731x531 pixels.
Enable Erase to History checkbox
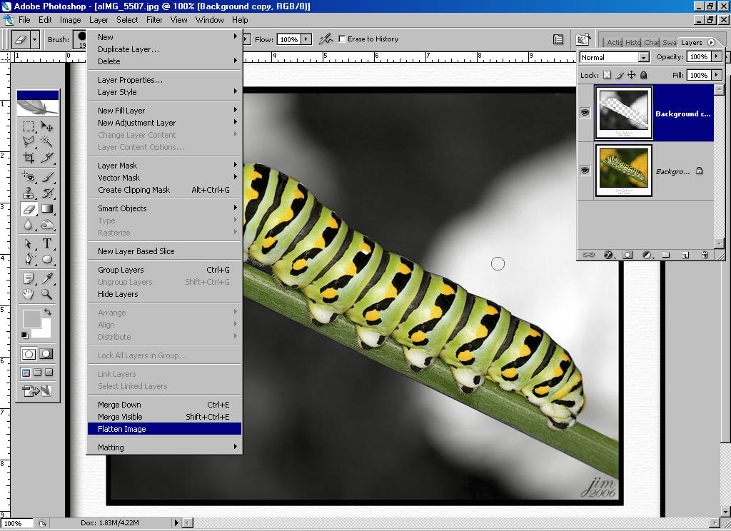[x=342, y=39]
